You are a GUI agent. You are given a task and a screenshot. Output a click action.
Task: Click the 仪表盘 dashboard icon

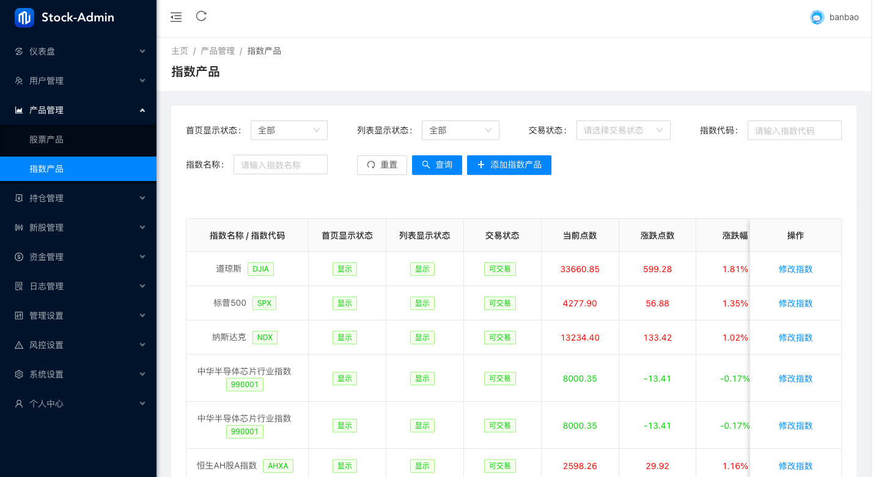(x=19, y=51)
